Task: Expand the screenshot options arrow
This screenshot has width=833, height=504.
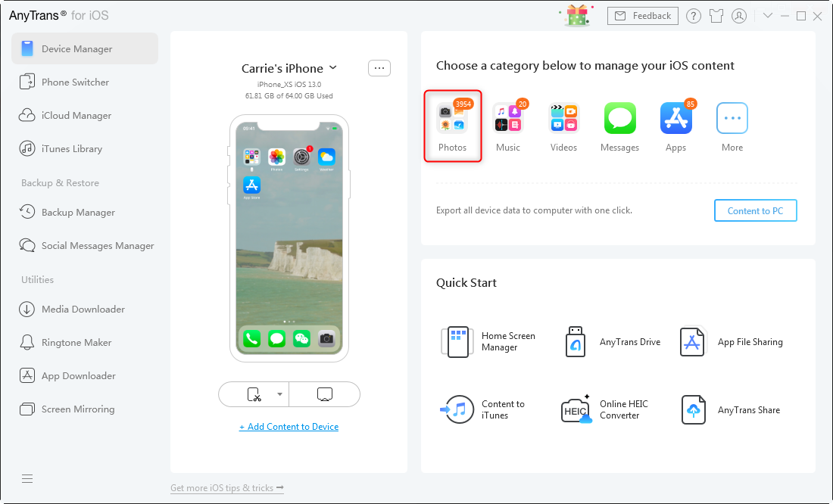Action: coord(279,394)
